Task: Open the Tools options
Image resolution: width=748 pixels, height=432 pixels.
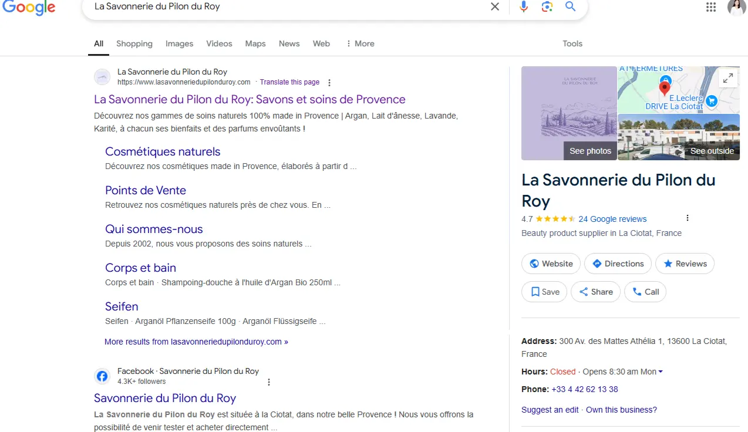Action: click(572, 43)
